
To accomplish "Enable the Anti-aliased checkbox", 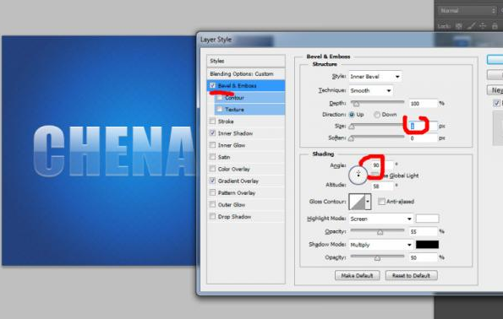I will coord(381,202).
